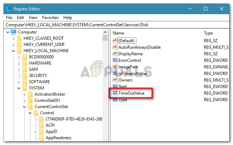Click the string icon beside DisplayName

click(115, 54)
